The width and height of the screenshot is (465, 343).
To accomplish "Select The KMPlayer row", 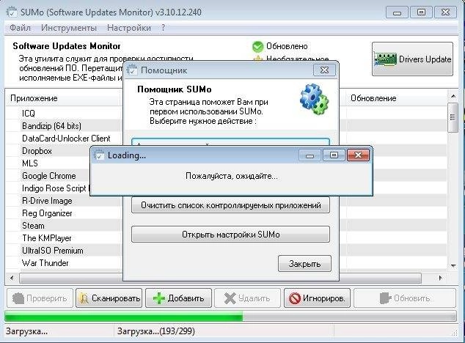I will pyautogui.click(x=64, y=238).
